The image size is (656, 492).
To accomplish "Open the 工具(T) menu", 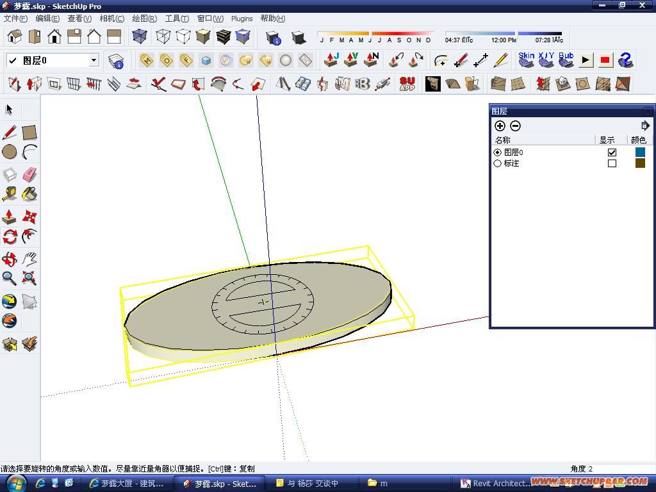I will 177,19.
